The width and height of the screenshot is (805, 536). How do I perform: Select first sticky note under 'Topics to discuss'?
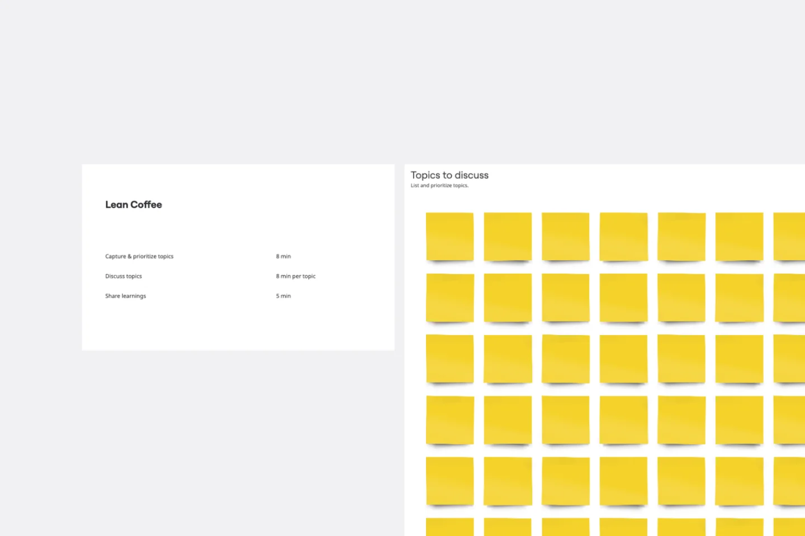(x=449, y=237)
